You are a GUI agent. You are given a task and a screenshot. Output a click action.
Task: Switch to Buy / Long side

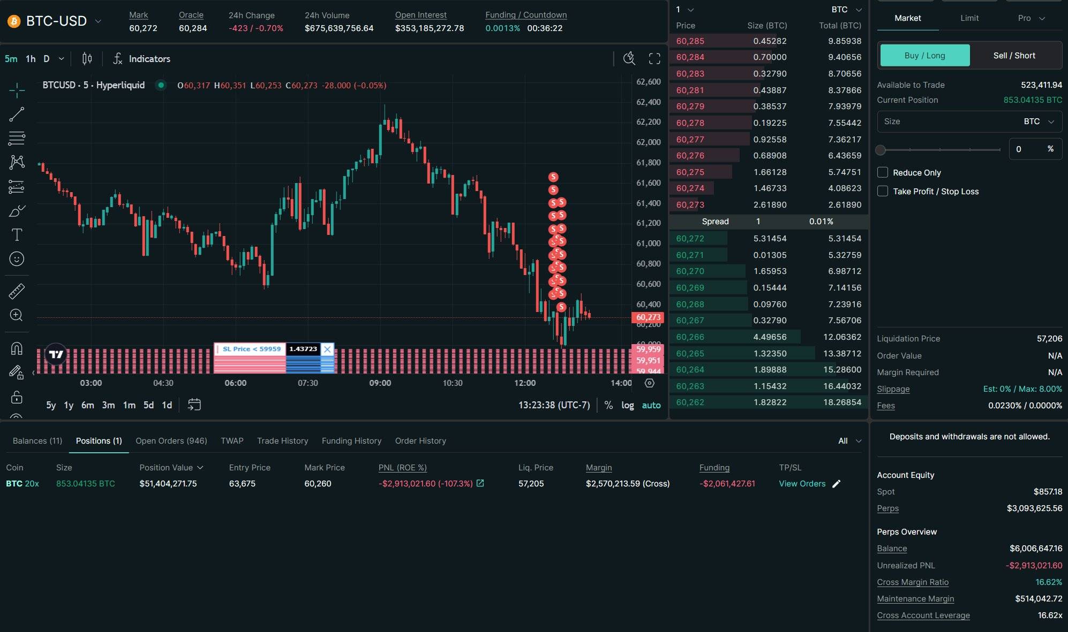coord(925,56)
